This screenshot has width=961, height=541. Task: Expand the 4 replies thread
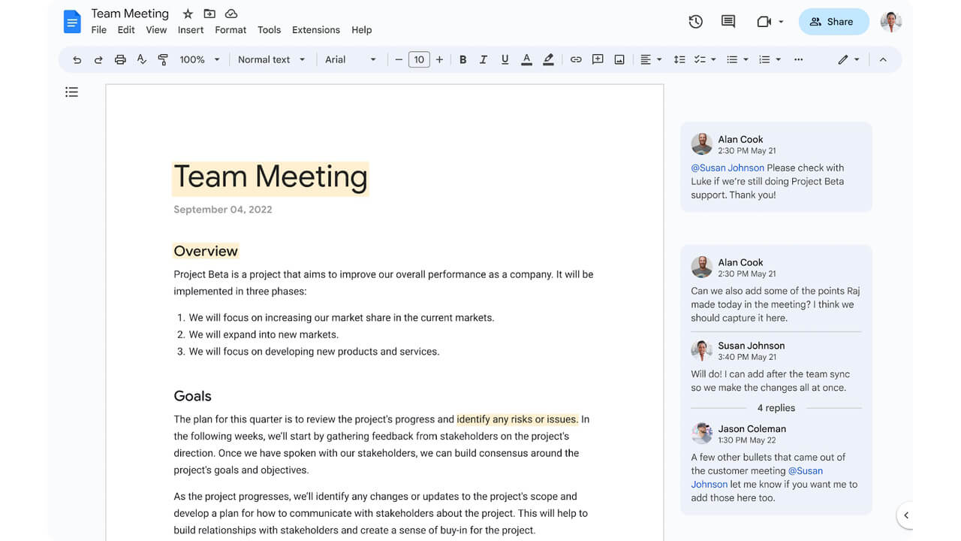[x=776, y=407]
